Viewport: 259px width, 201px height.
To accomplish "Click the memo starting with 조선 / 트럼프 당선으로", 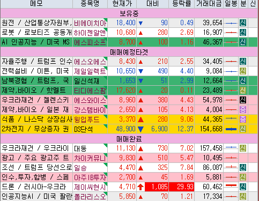I will coord(36,168).
